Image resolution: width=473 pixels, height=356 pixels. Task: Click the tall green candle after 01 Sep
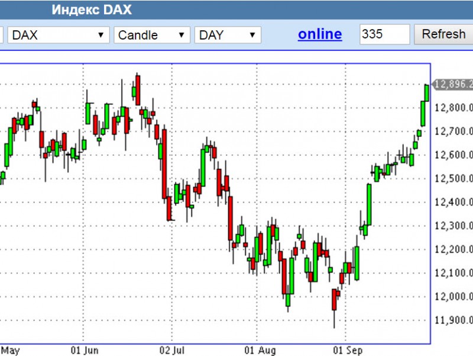pos(369,203)
